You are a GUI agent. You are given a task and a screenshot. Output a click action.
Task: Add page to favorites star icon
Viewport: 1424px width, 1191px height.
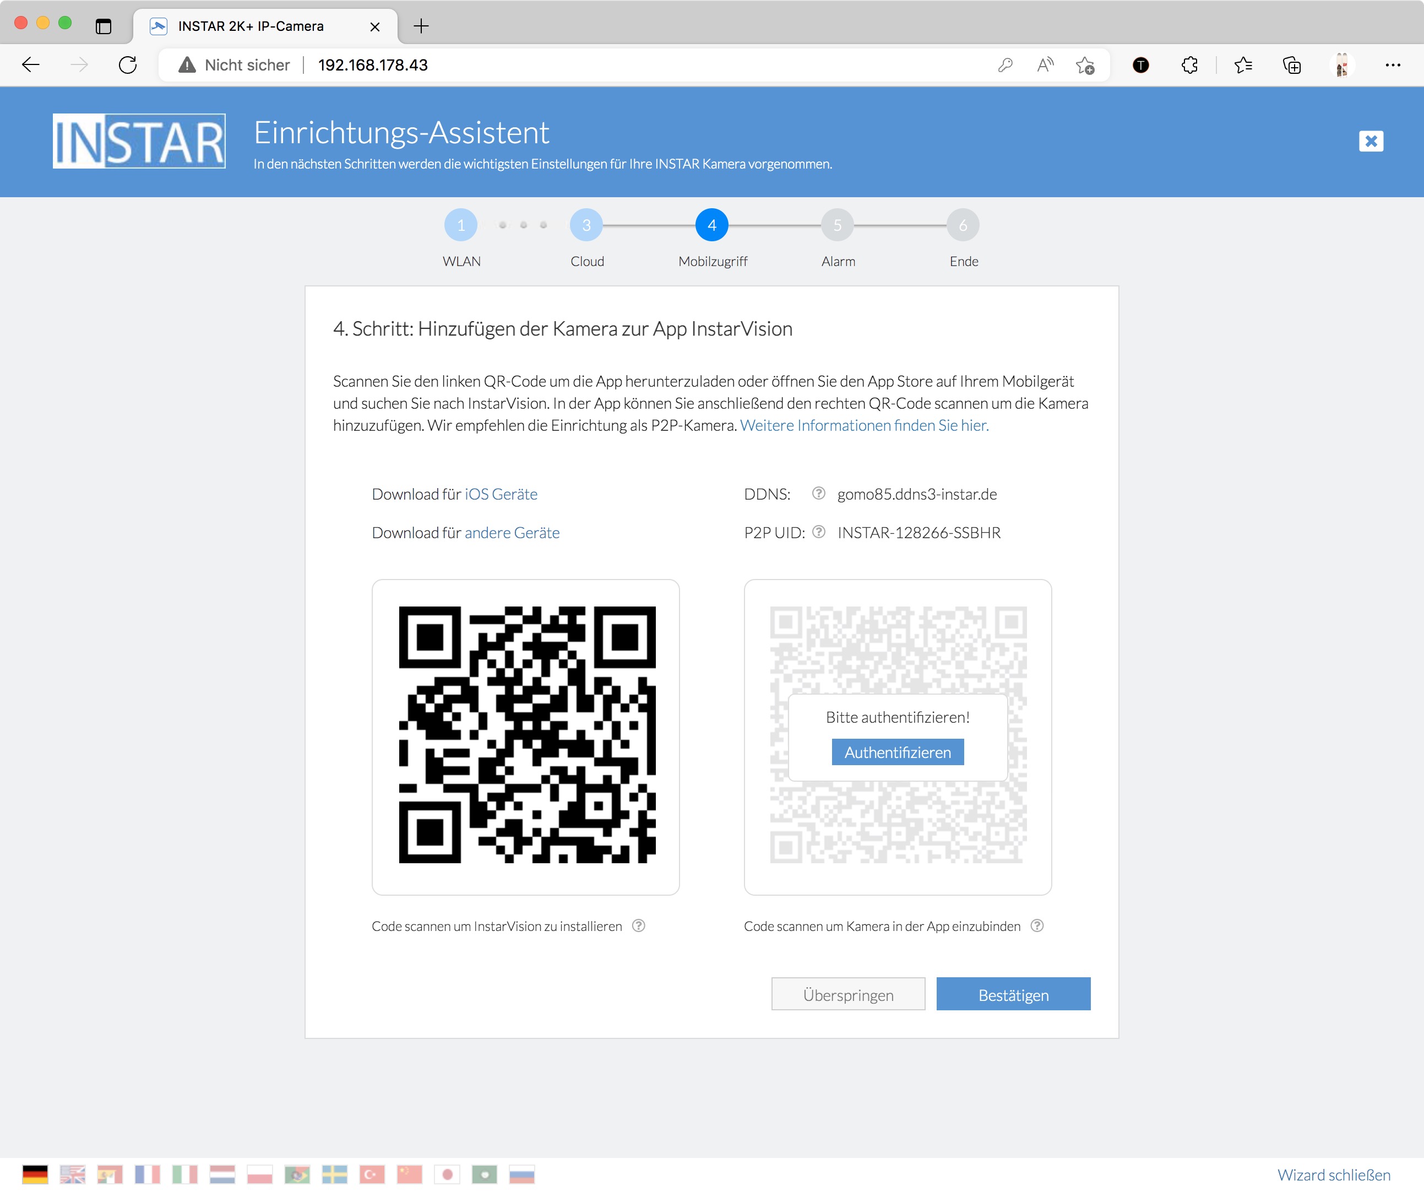[1085, 65]
